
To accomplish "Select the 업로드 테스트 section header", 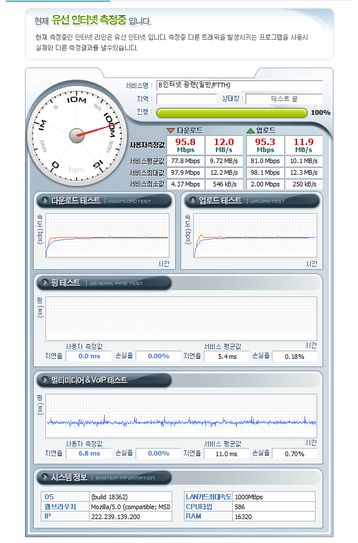I will pos(253,201).
